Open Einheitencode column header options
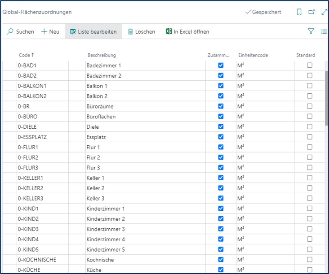Screen dimensions: 329x274 point(253,55)
